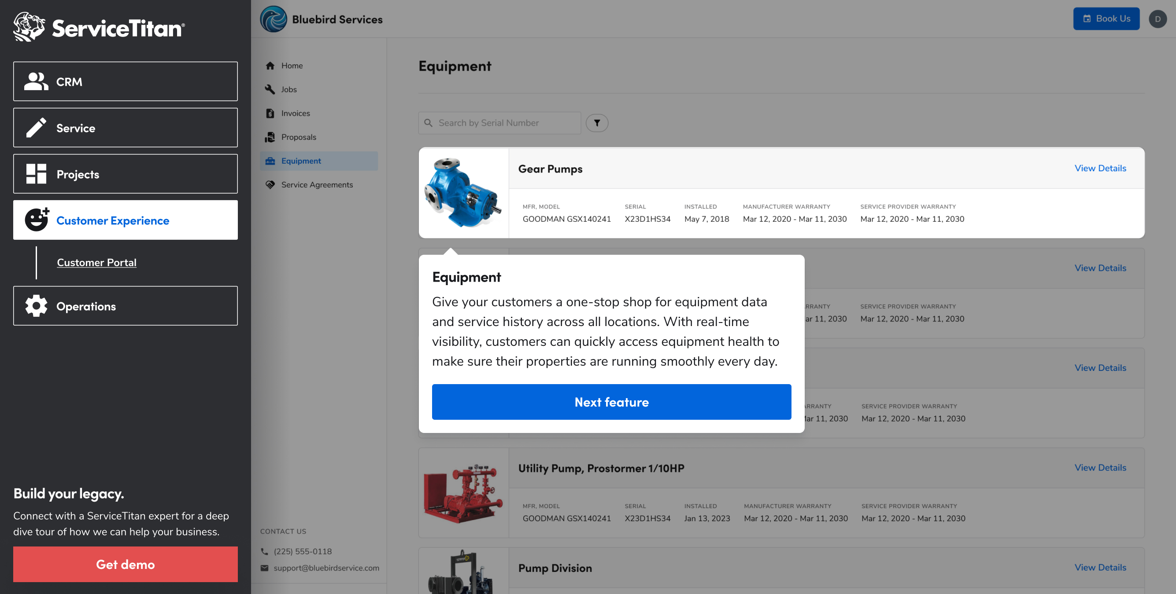Click the phone icon under Contact Us
This screenshot has width=1176, height=594.
[x=264, y=551]
